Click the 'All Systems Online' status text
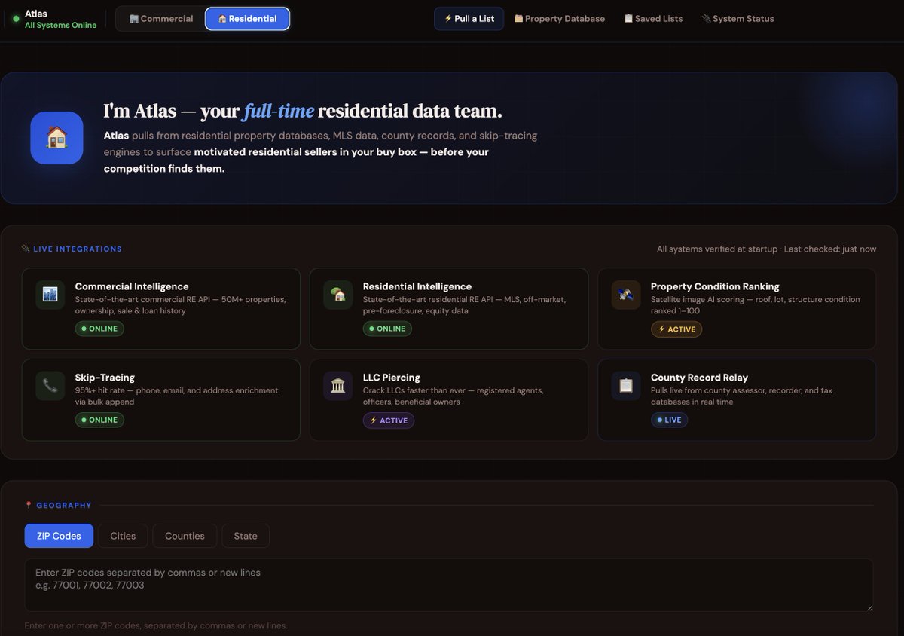904x636 pixels. pyautogui.click(x=61, y=25)
